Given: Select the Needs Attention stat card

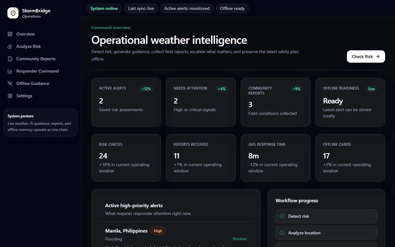Looking at the screenshot, I should (x=201, y=102).
